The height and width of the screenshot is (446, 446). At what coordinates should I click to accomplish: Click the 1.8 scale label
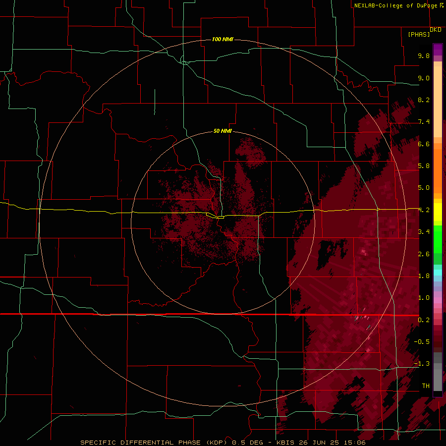point(424,276)
